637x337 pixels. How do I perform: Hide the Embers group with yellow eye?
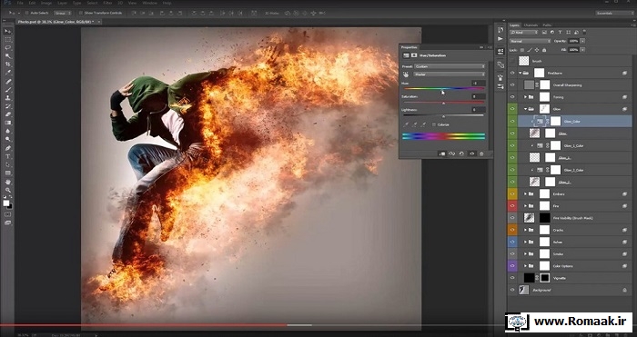512,193
